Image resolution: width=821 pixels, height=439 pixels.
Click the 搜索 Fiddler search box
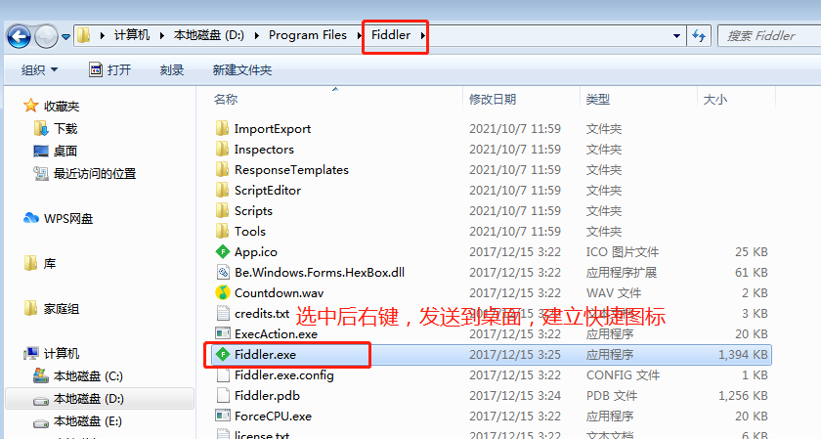(x=768, y=35)
